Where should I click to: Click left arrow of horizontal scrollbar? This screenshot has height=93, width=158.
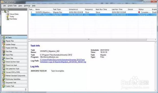click(29, 39)
